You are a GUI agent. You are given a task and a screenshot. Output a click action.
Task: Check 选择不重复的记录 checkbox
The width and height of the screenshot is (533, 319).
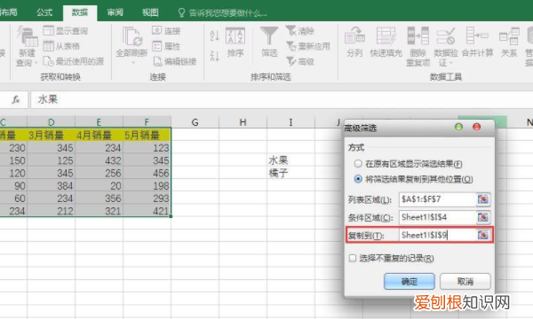click(353, 259)
